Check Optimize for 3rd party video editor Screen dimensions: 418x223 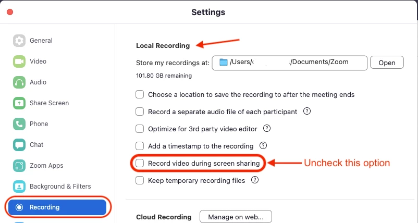140,129
